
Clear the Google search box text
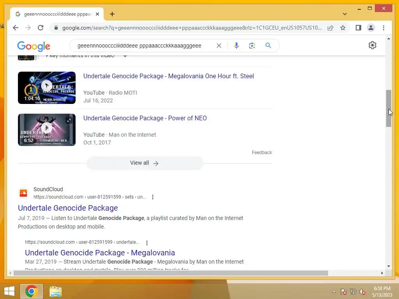click(x=219, y=46)
